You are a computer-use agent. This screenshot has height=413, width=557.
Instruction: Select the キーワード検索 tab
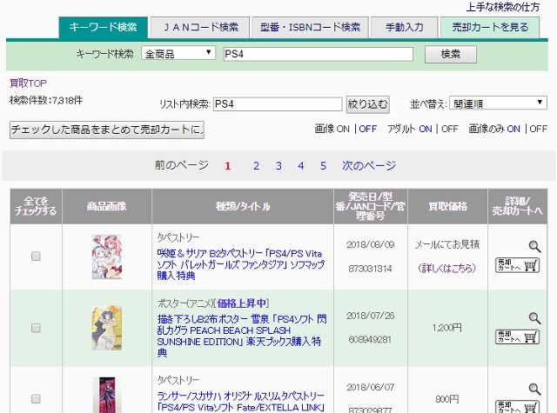coord(103,27)
